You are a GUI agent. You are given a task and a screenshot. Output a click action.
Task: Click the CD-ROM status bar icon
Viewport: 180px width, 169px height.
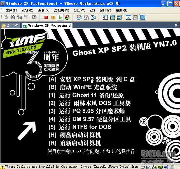149,167
